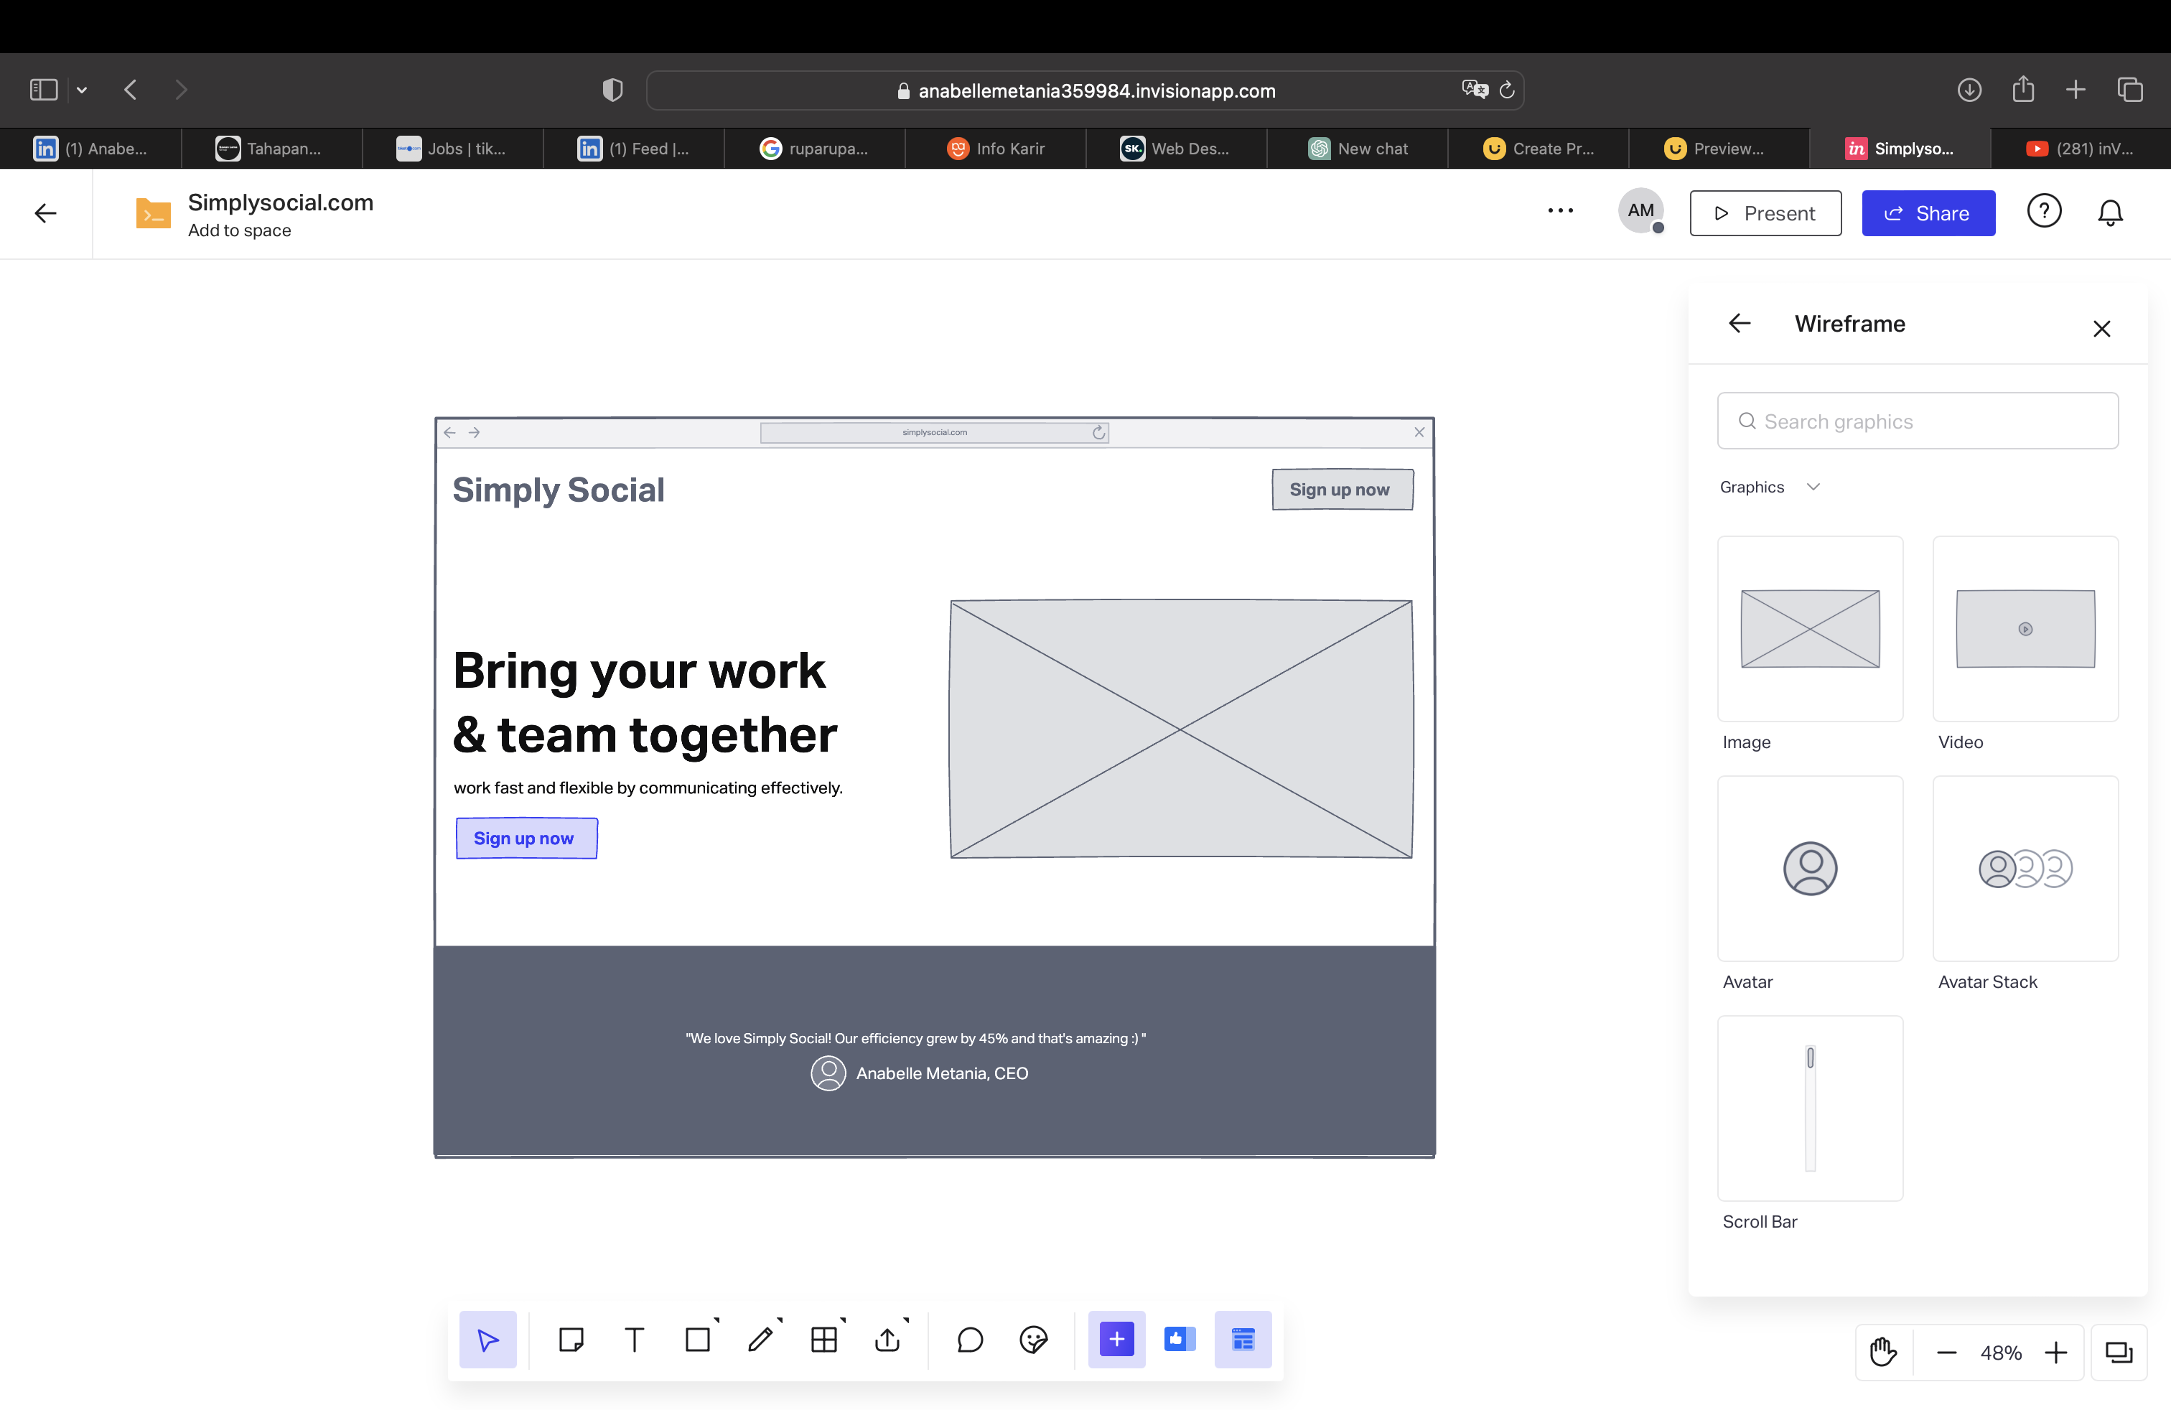Switch to the ruparupa browser tab

click(x=815, y=148)
